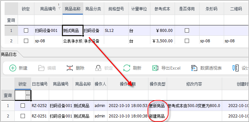Click 日志编号 column header in log grid

point(40,84)
